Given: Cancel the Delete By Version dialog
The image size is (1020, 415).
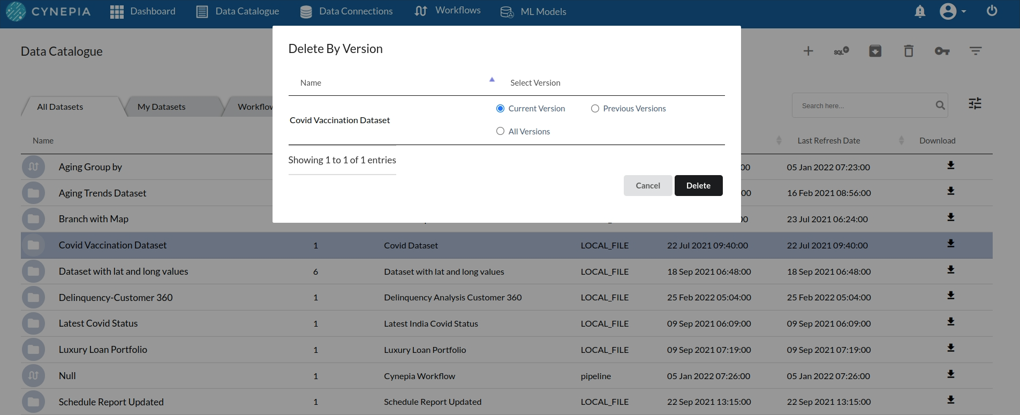Looking at the screenshot, I should (648, 185).
